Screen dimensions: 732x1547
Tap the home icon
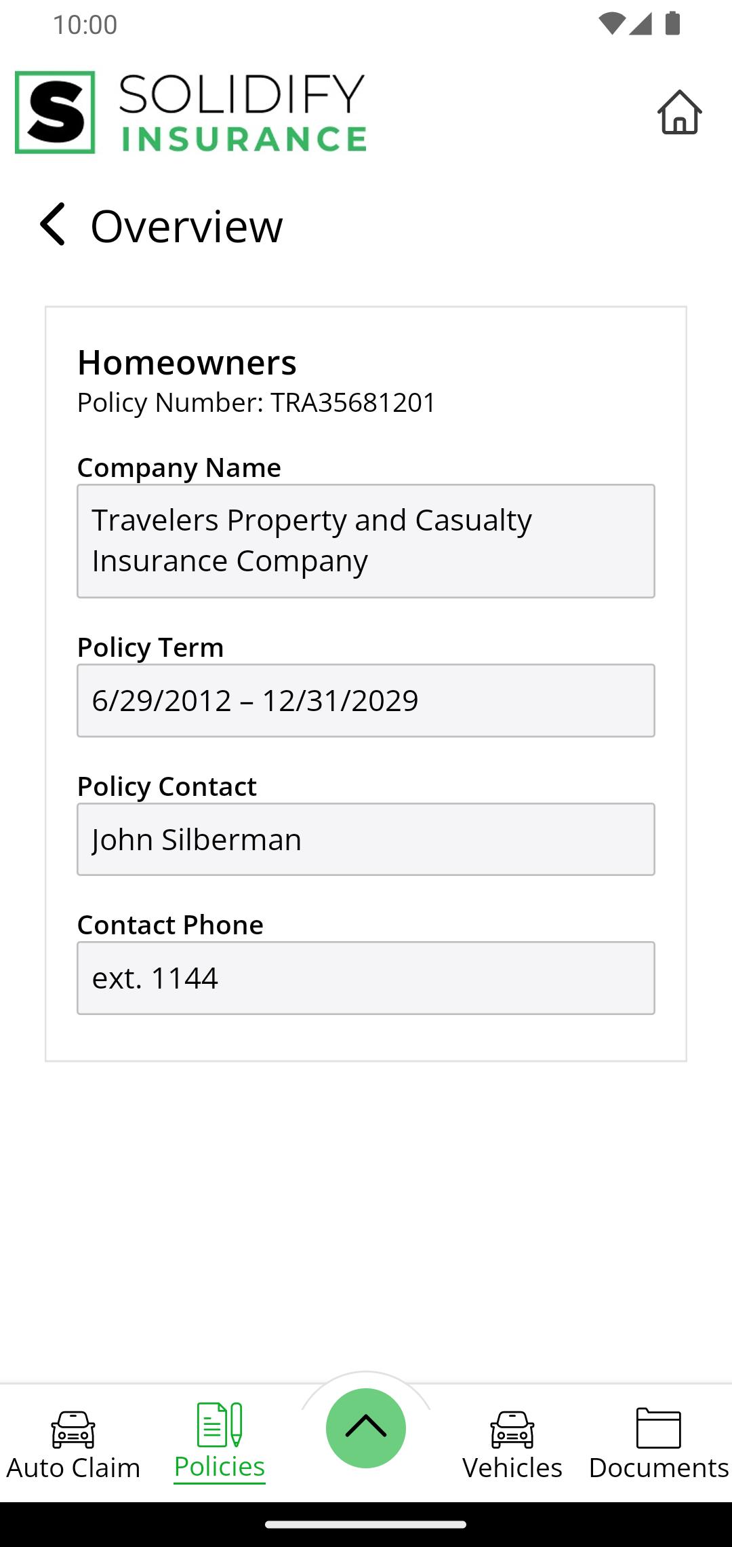679,112
